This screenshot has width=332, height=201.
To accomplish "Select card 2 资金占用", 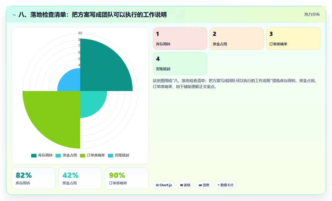I will coord(237,39).
